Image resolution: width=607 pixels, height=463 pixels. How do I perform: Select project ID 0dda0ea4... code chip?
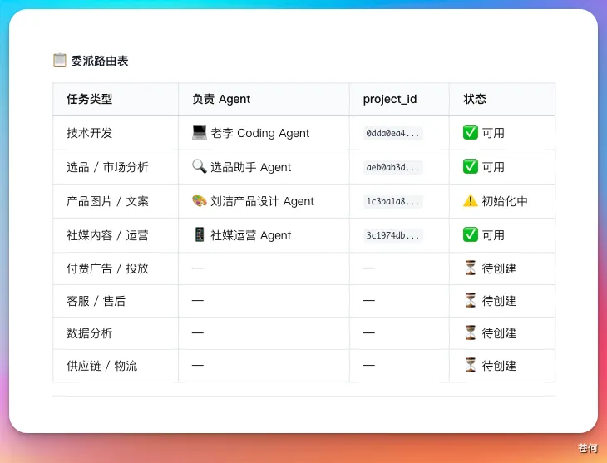point(394,133)
